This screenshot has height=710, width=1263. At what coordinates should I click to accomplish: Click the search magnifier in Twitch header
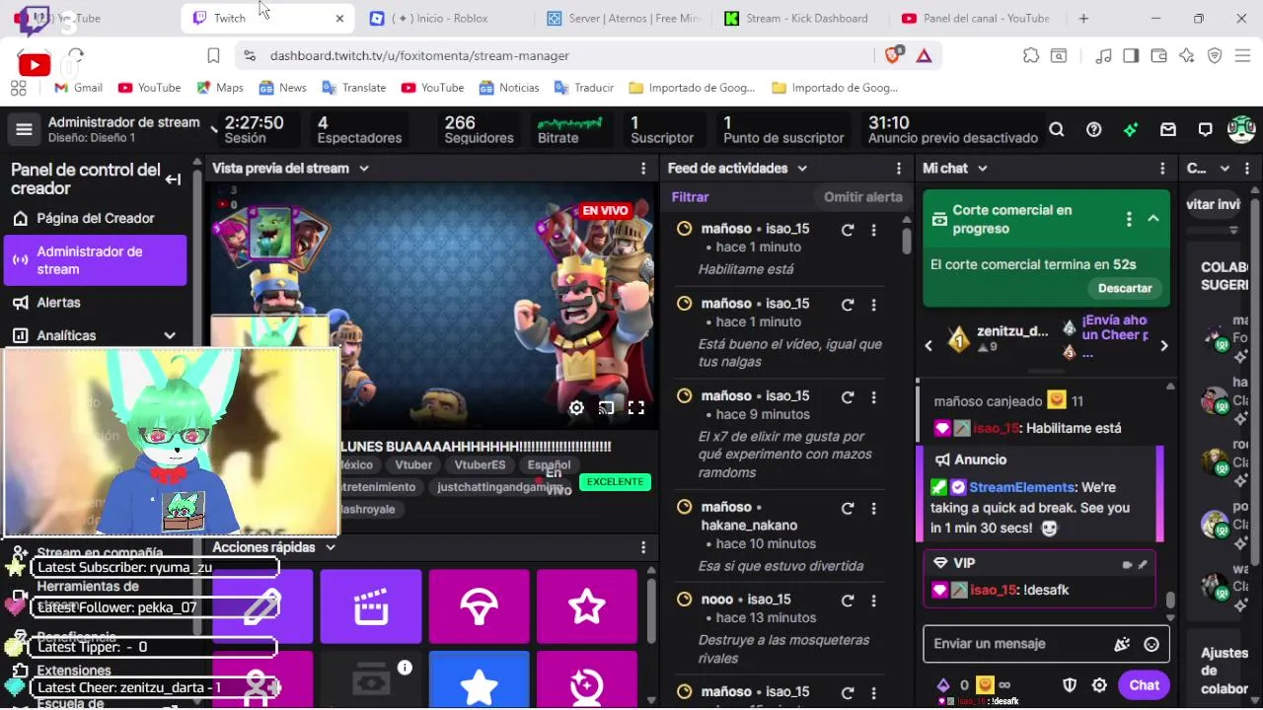1057,129
